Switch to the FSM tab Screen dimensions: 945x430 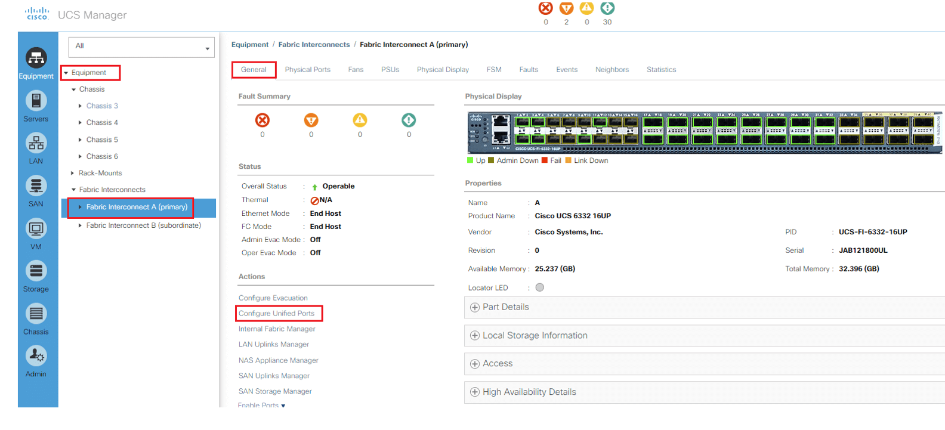494,70
